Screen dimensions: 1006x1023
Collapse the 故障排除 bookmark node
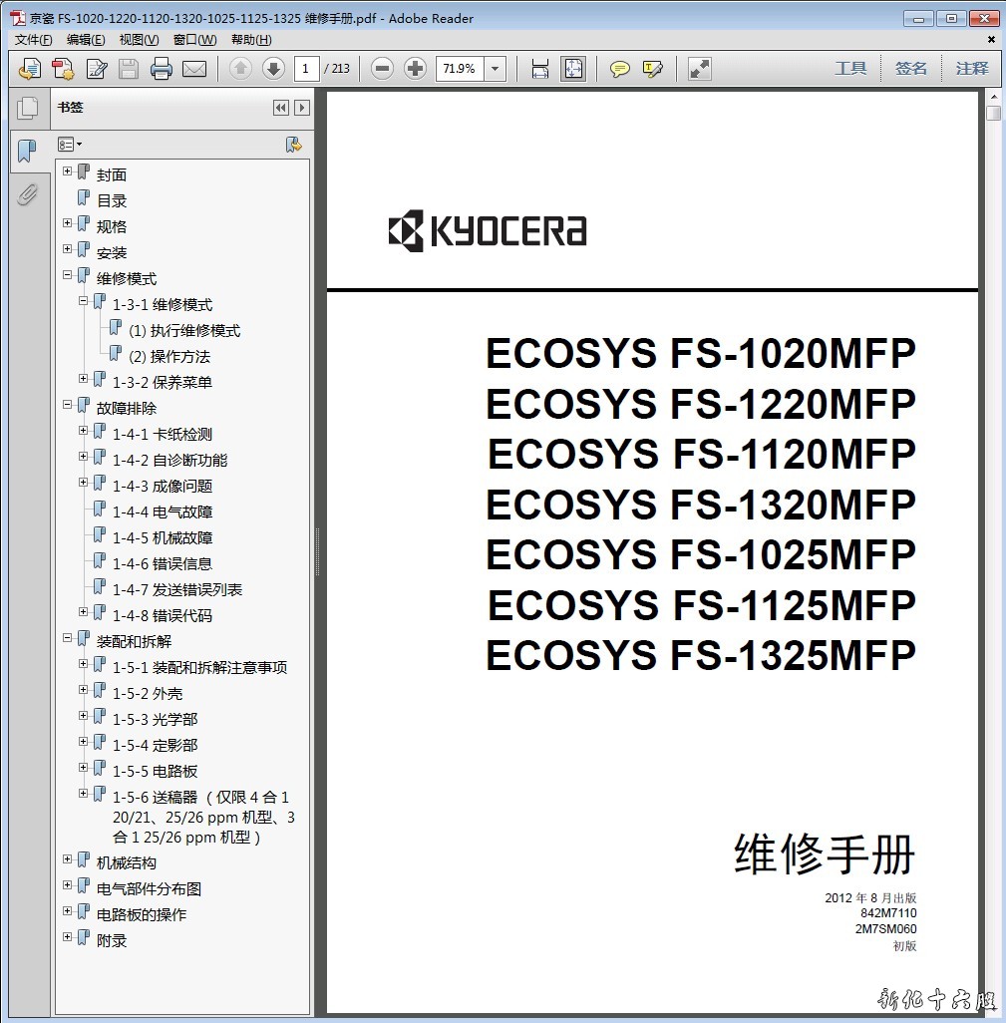click(x=68, y=407)
